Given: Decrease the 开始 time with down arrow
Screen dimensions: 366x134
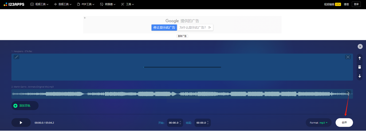Looking at the screenshot, I should (x=180, y=124).
